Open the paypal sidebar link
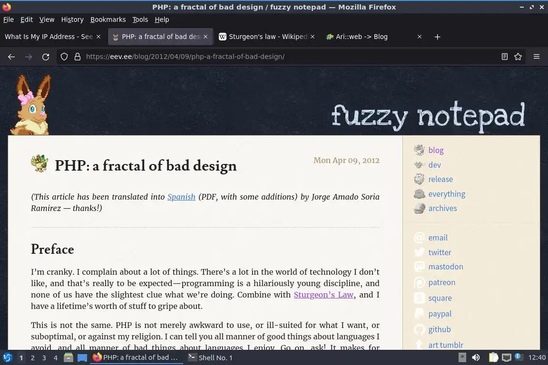Viewport: 548px width, 365px height. (x=440, y=314)
